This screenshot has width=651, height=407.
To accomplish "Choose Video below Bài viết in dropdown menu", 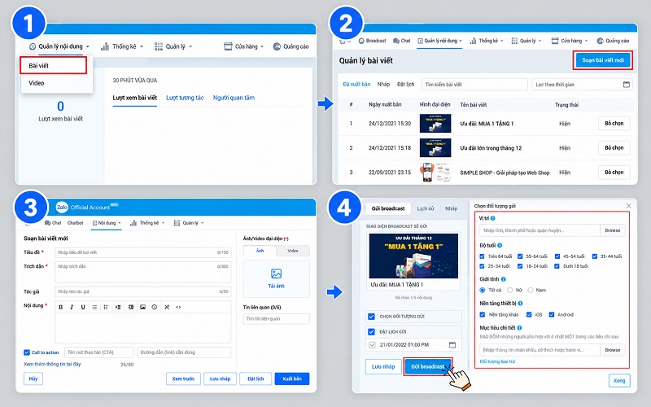I will (x=36, y=83).
